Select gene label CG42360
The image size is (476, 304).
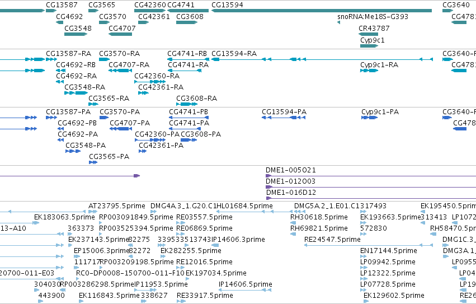click(150, 5)
